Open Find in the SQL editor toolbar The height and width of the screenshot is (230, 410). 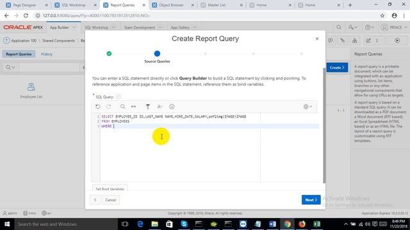(122, 107)
